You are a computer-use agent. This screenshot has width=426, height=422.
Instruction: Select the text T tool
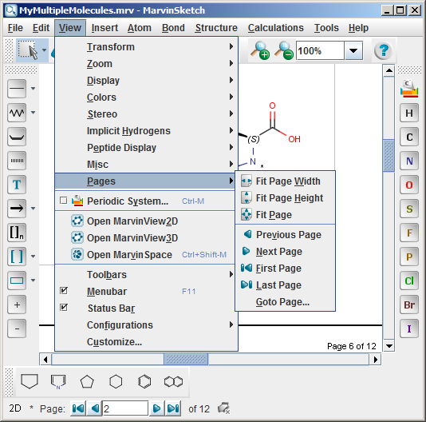17,185
